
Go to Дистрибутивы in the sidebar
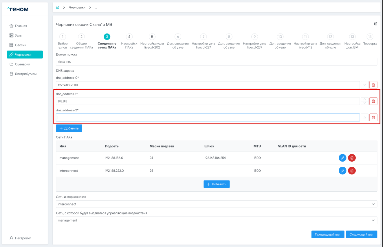point(25,74)
